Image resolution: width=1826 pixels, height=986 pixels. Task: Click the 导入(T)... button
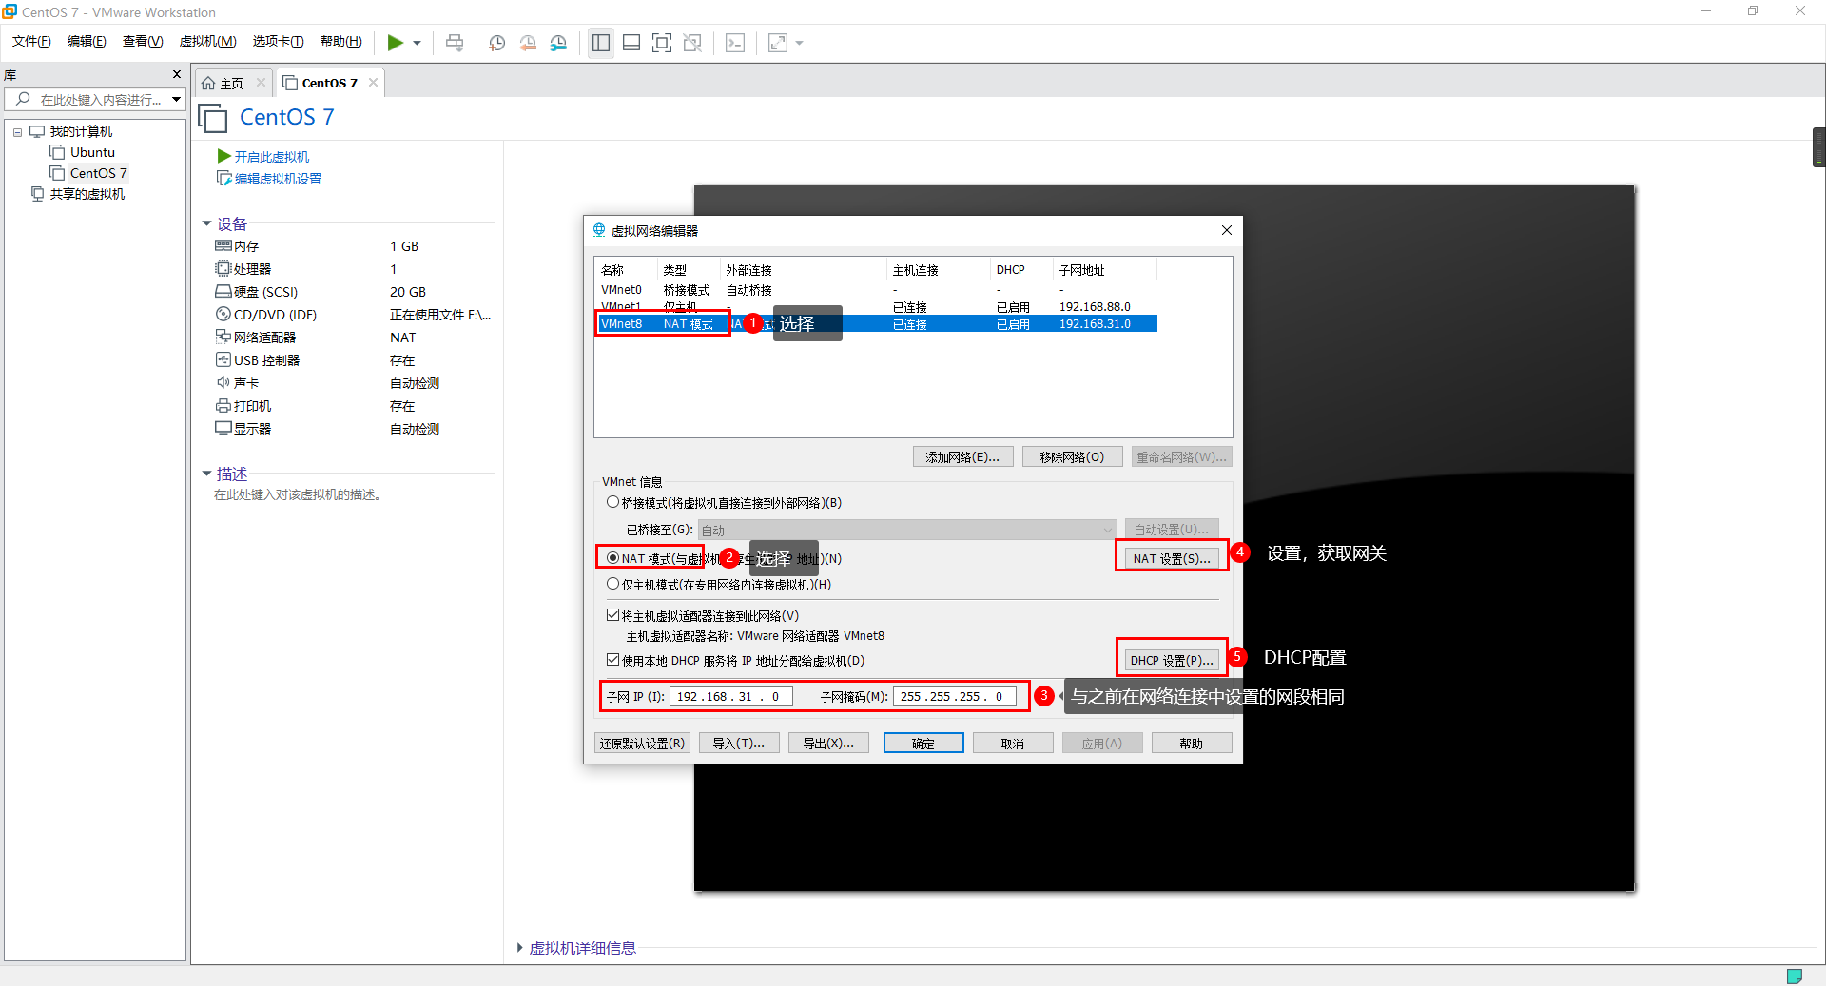739,743
